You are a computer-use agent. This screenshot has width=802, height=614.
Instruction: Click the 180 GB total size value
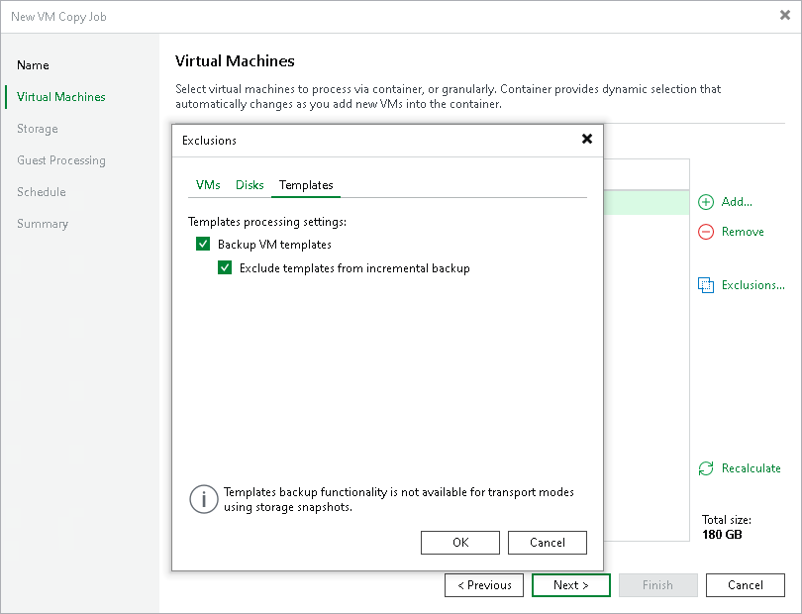(722, 534)
